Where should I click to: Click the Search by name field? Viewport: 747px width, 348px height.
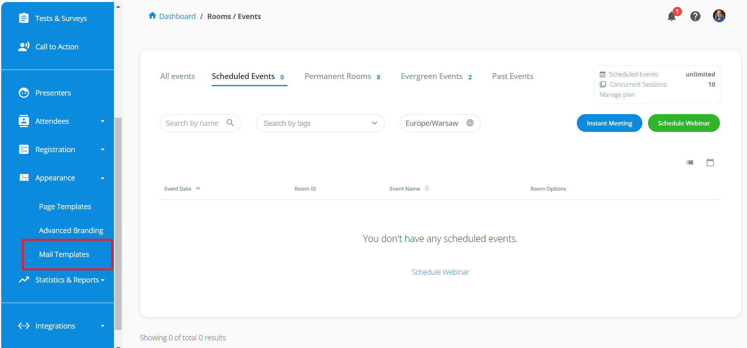click(x=192, y=123)
